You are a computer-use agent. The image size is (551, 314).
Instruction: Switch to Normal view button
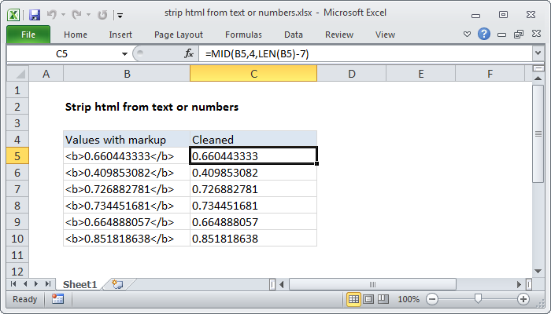353,299
